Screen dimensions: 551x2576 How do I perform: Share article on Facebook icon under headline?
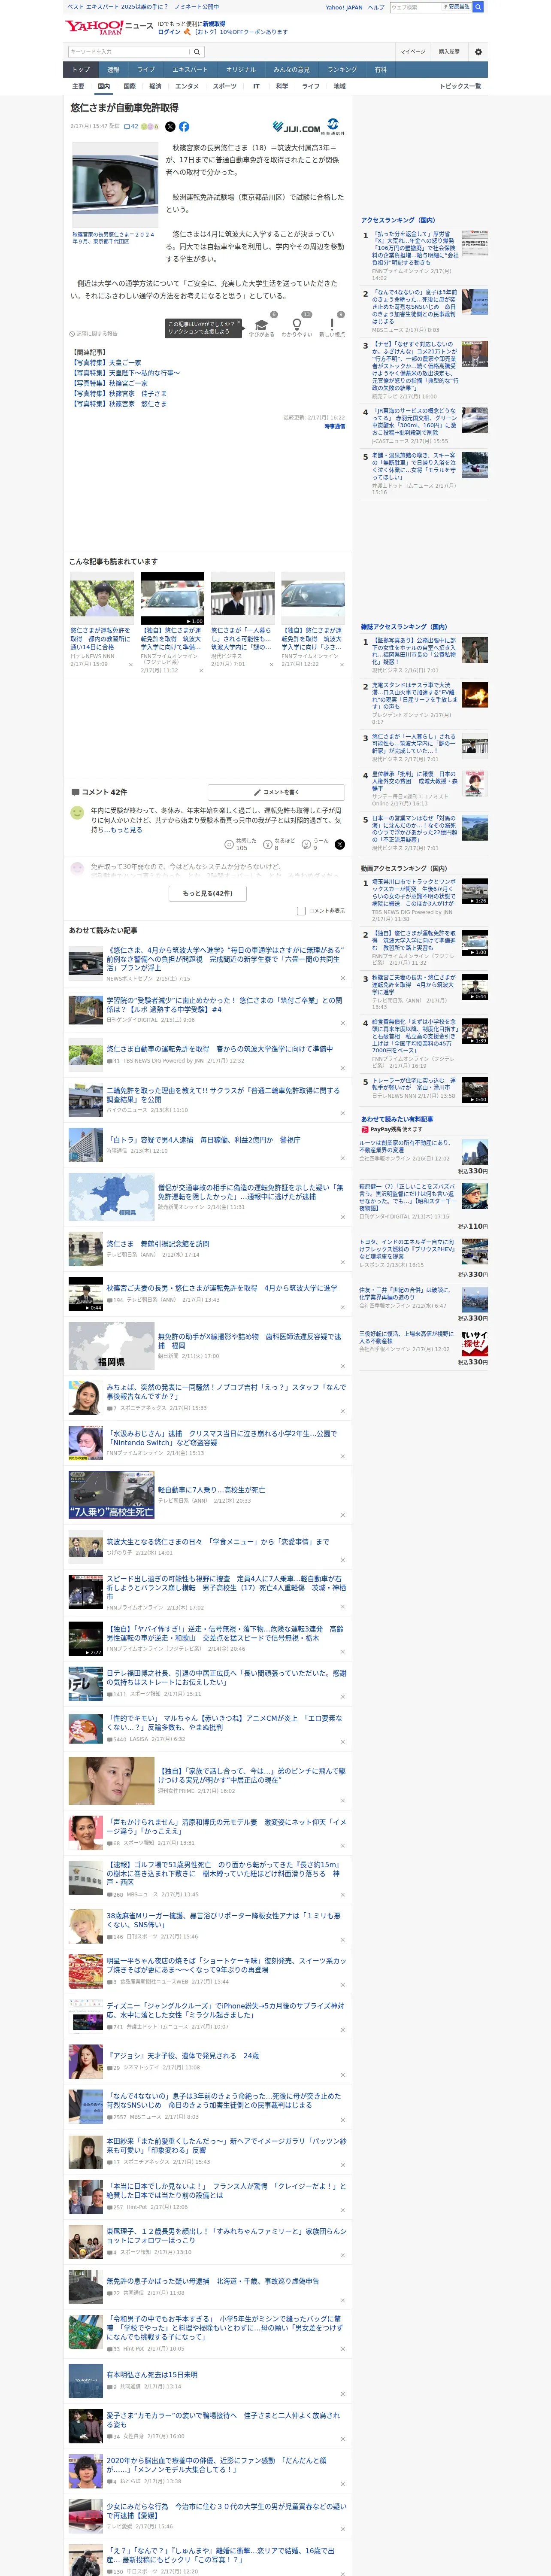coord(184,127)
